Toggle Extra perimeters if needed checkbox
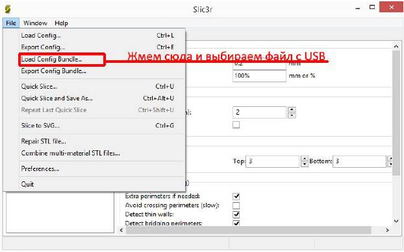The image size is (404, 252). tap(236, 196)
